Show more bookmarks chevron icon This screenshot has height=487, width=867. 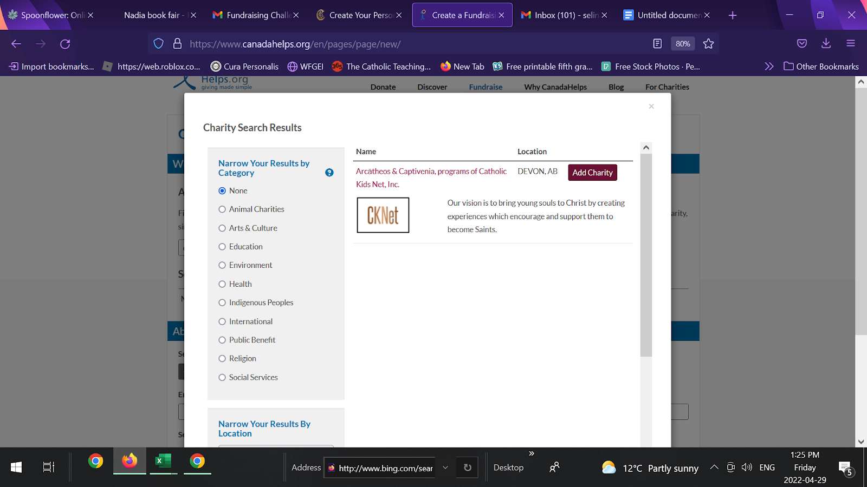pyautogui.click(x=769, y=67)
